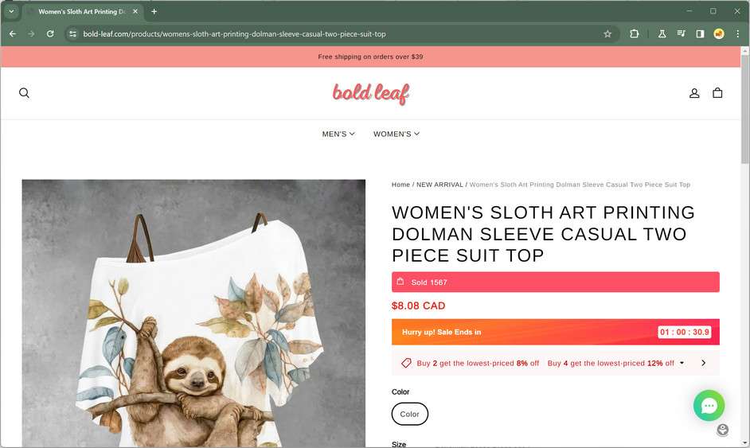Click the bold leaf logo
The image size is (750, 448).
(x=371, y=93)
